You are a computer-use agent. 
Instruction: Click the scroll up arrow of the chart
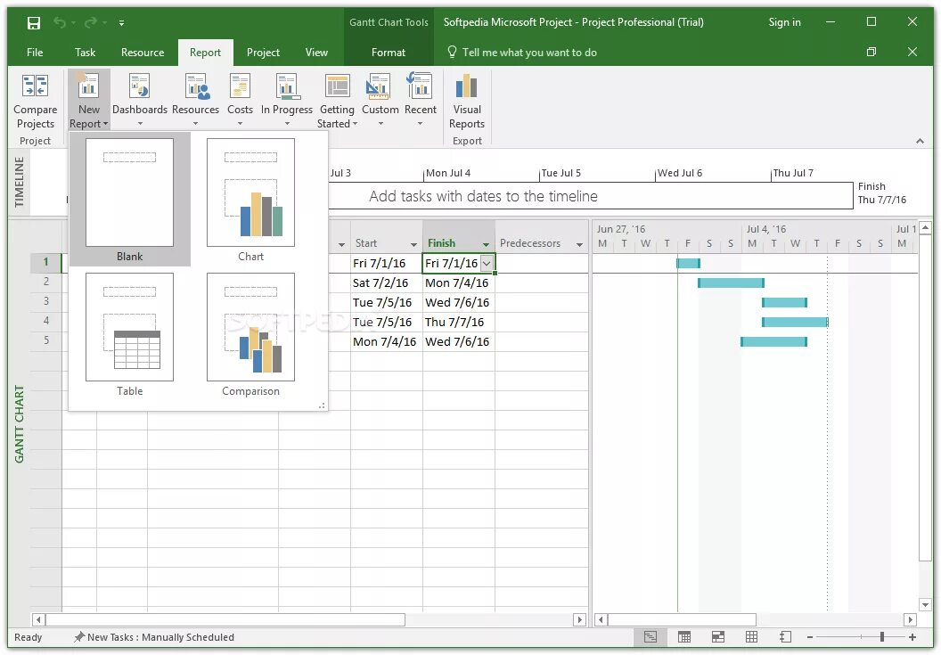click(925, 227)
